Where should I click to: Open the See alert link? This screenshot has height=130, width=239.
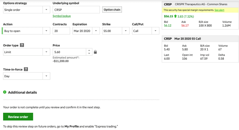(219, 10)
